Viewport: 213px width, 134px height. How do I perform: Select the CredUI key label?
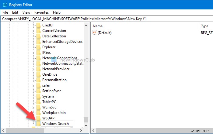(x=48, y=25)
